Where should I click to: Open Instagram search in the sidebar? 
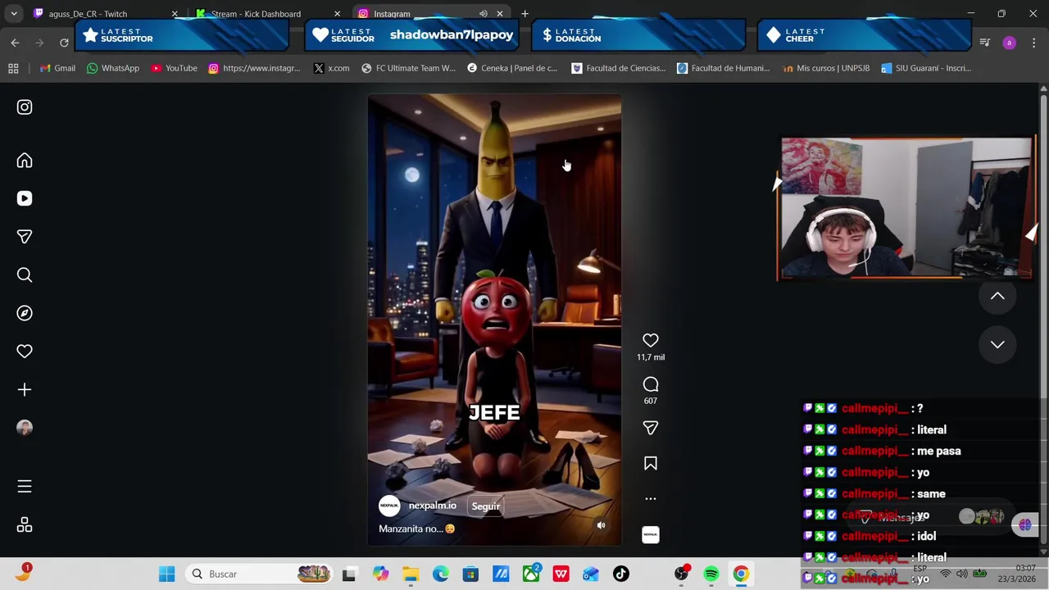(25, 275)
